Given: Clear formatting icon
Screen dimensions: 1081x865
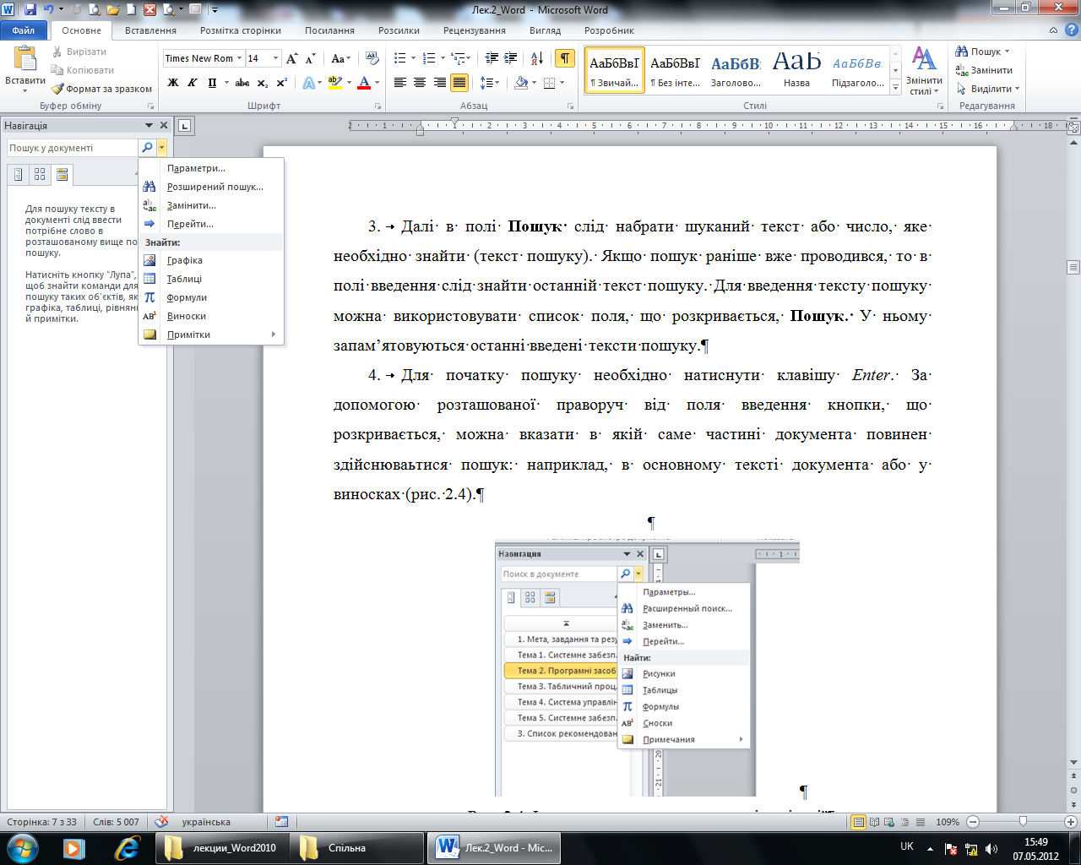Looking at the screenshot, I should pyautogui.click(x=372, y=58).
